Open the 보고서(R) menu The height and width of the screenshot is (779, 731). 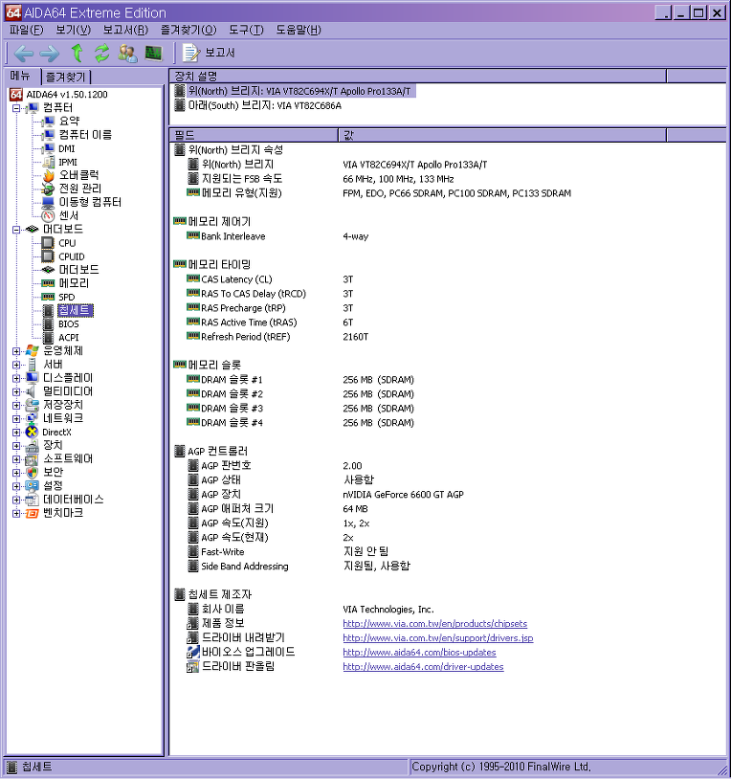click(125, 30)
